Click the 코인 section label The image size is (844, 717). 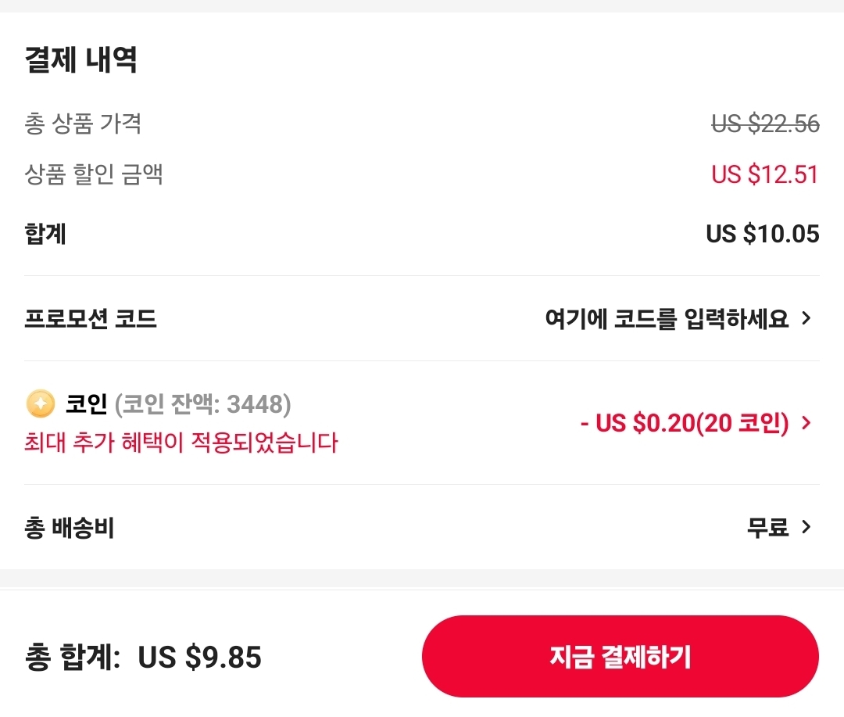[86, 404]
